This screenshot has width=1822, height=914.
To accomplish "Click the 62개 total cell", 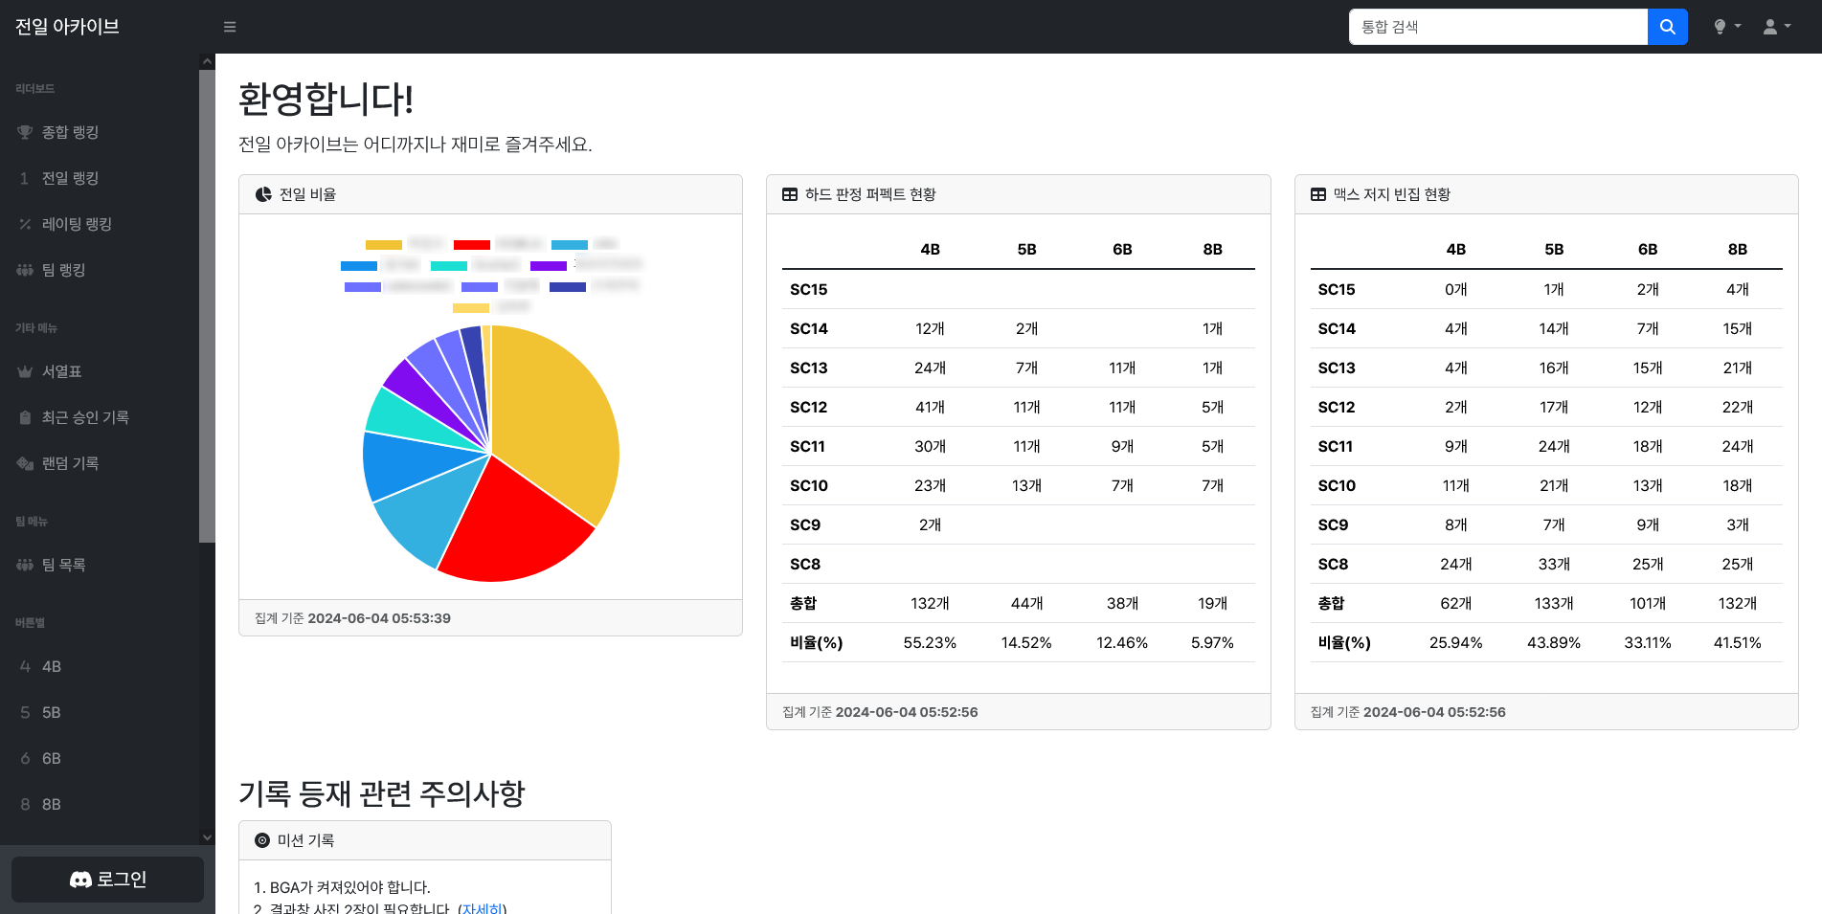I will coord(1455,603).
